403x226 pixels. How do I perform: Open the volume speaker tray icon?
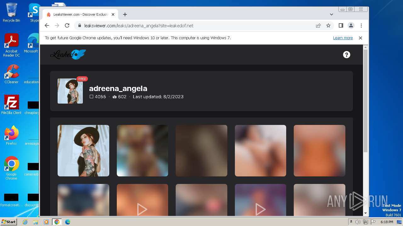click(x=358, y=222)
